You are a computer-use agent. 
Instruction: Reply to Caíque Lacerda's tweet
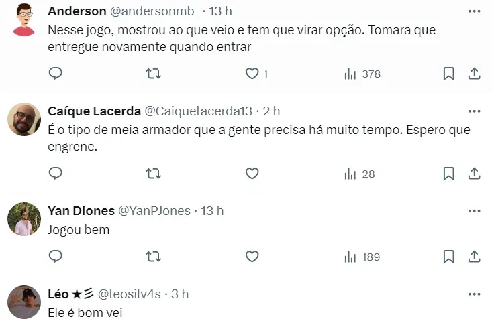[x=56, y=174]
